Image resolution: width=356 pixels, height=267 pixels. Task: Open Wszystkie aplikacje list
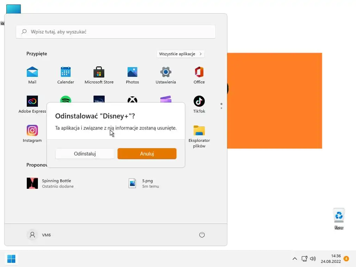180,54
